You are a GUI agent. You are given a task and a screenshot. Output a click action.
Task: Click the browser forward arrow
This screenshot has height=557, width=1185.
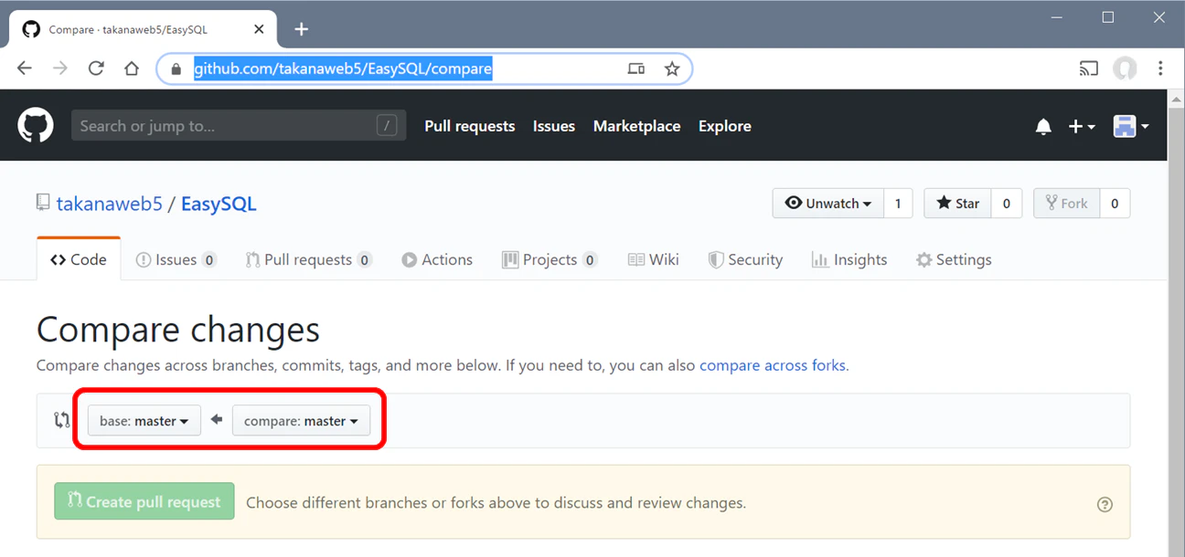tap(60, 68)
